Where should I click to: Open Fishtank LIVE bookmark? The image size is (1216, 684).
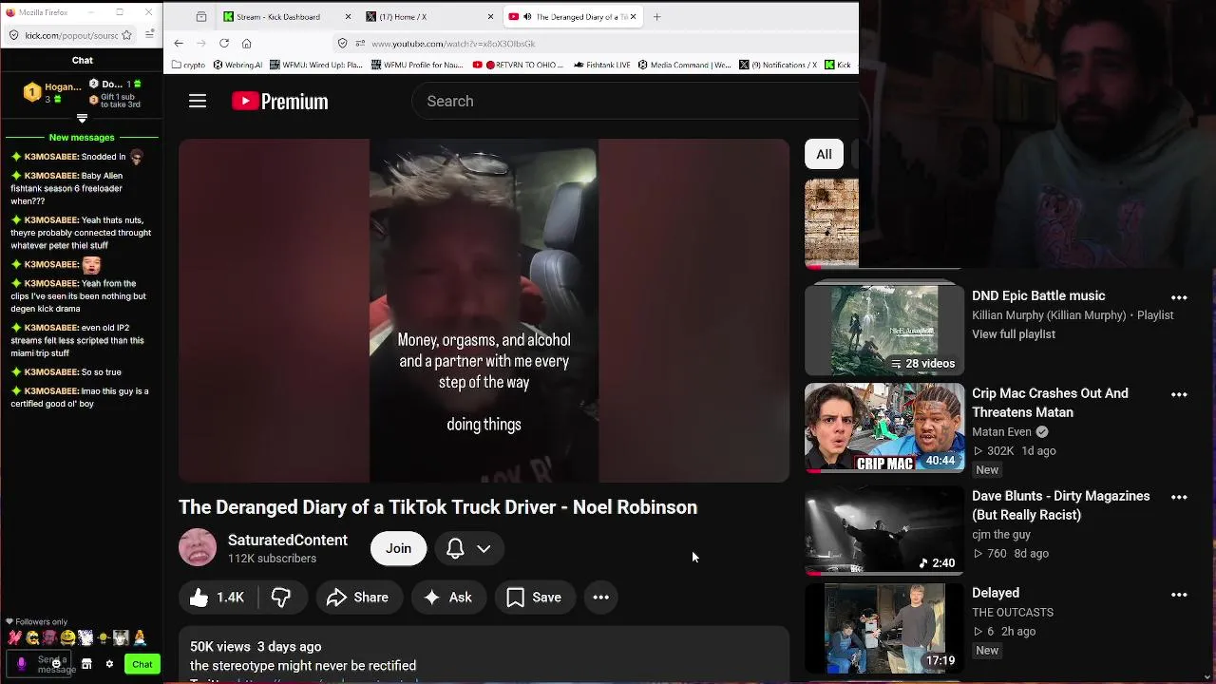point(600,65)
